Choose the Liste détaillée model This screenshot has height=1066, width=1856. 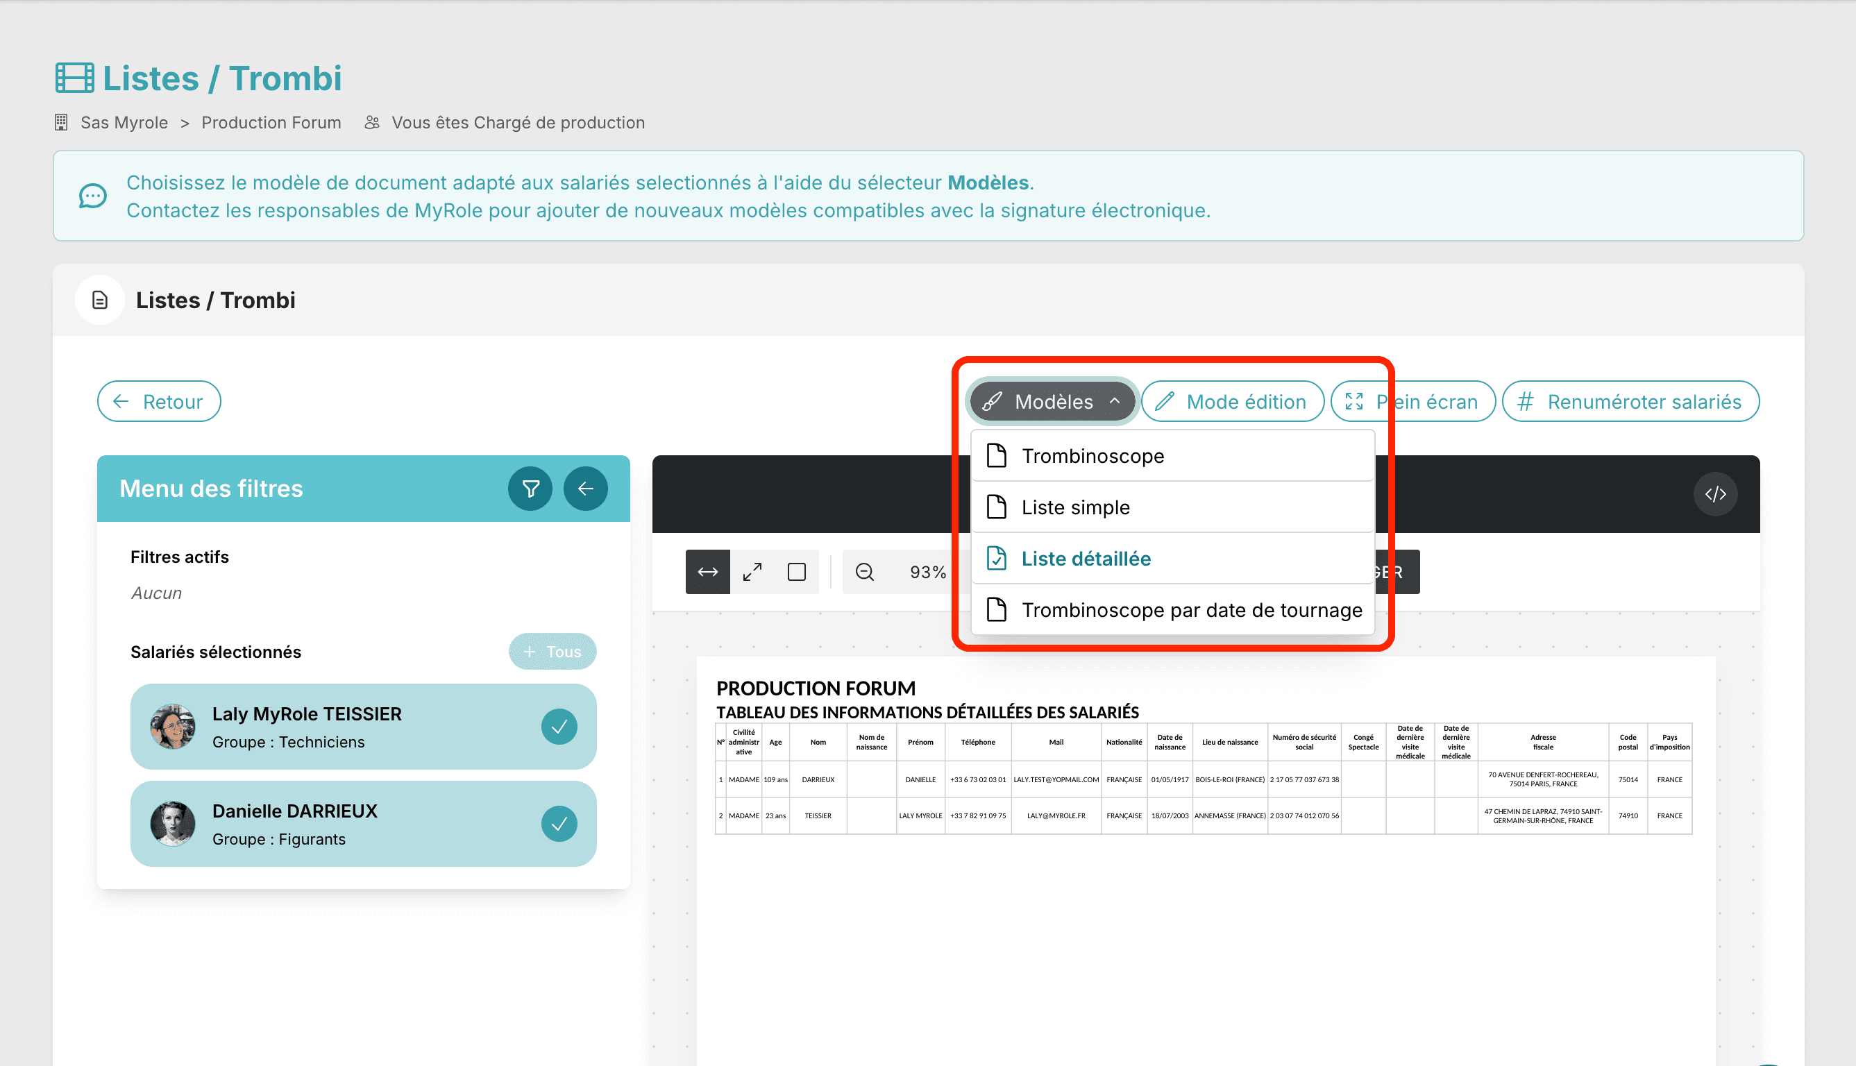(x=1172, y=559)
